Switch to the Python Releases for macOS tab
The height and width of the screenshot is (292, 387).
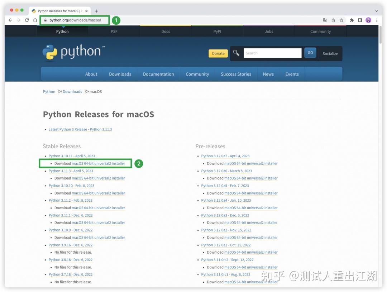pyautogui.click(x=59, y=11)
